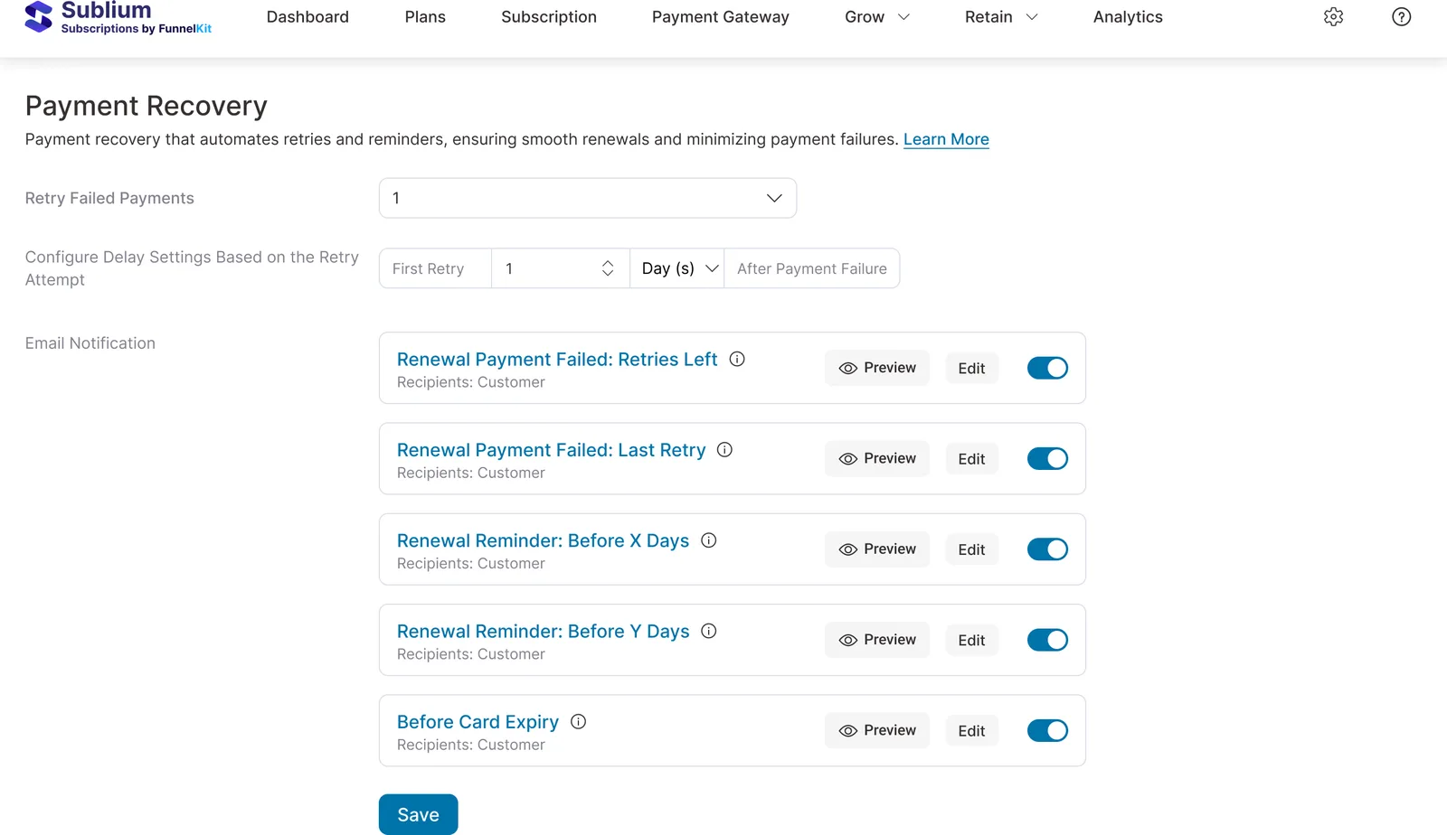
Task: Open the Retry Failed Payments dropdown
Action: [588, 198]
